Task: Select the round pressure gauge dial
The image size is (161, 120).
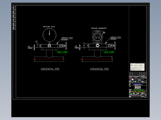Action: 50,35
